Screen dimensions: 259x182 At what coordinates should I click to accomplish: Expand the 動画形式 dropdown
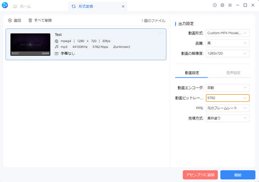click(x=228, y=33)
